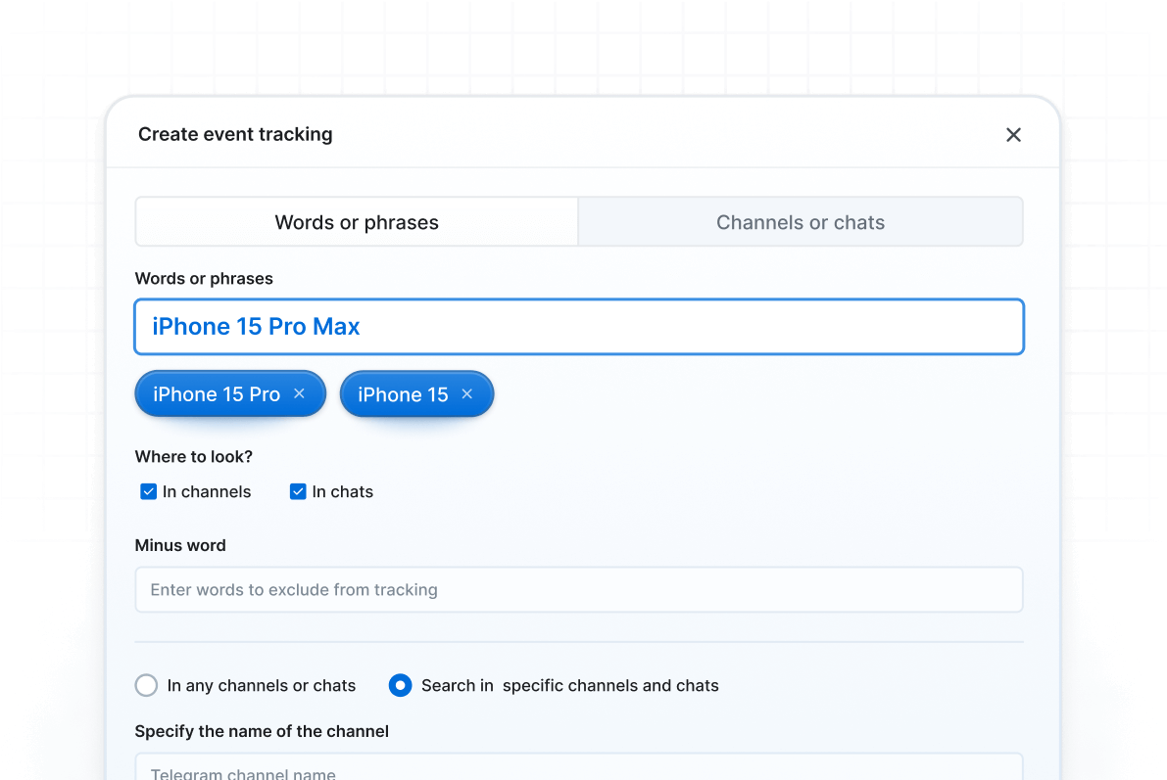Uncheck the In channels checkbox

[149, 491]
